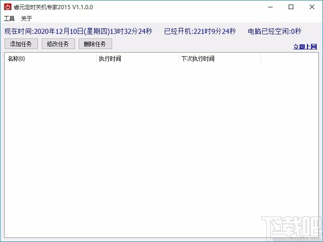Screen dimensions: 323x242
Task: Click the 添加任务 button
Action: (x=21, y=44)
